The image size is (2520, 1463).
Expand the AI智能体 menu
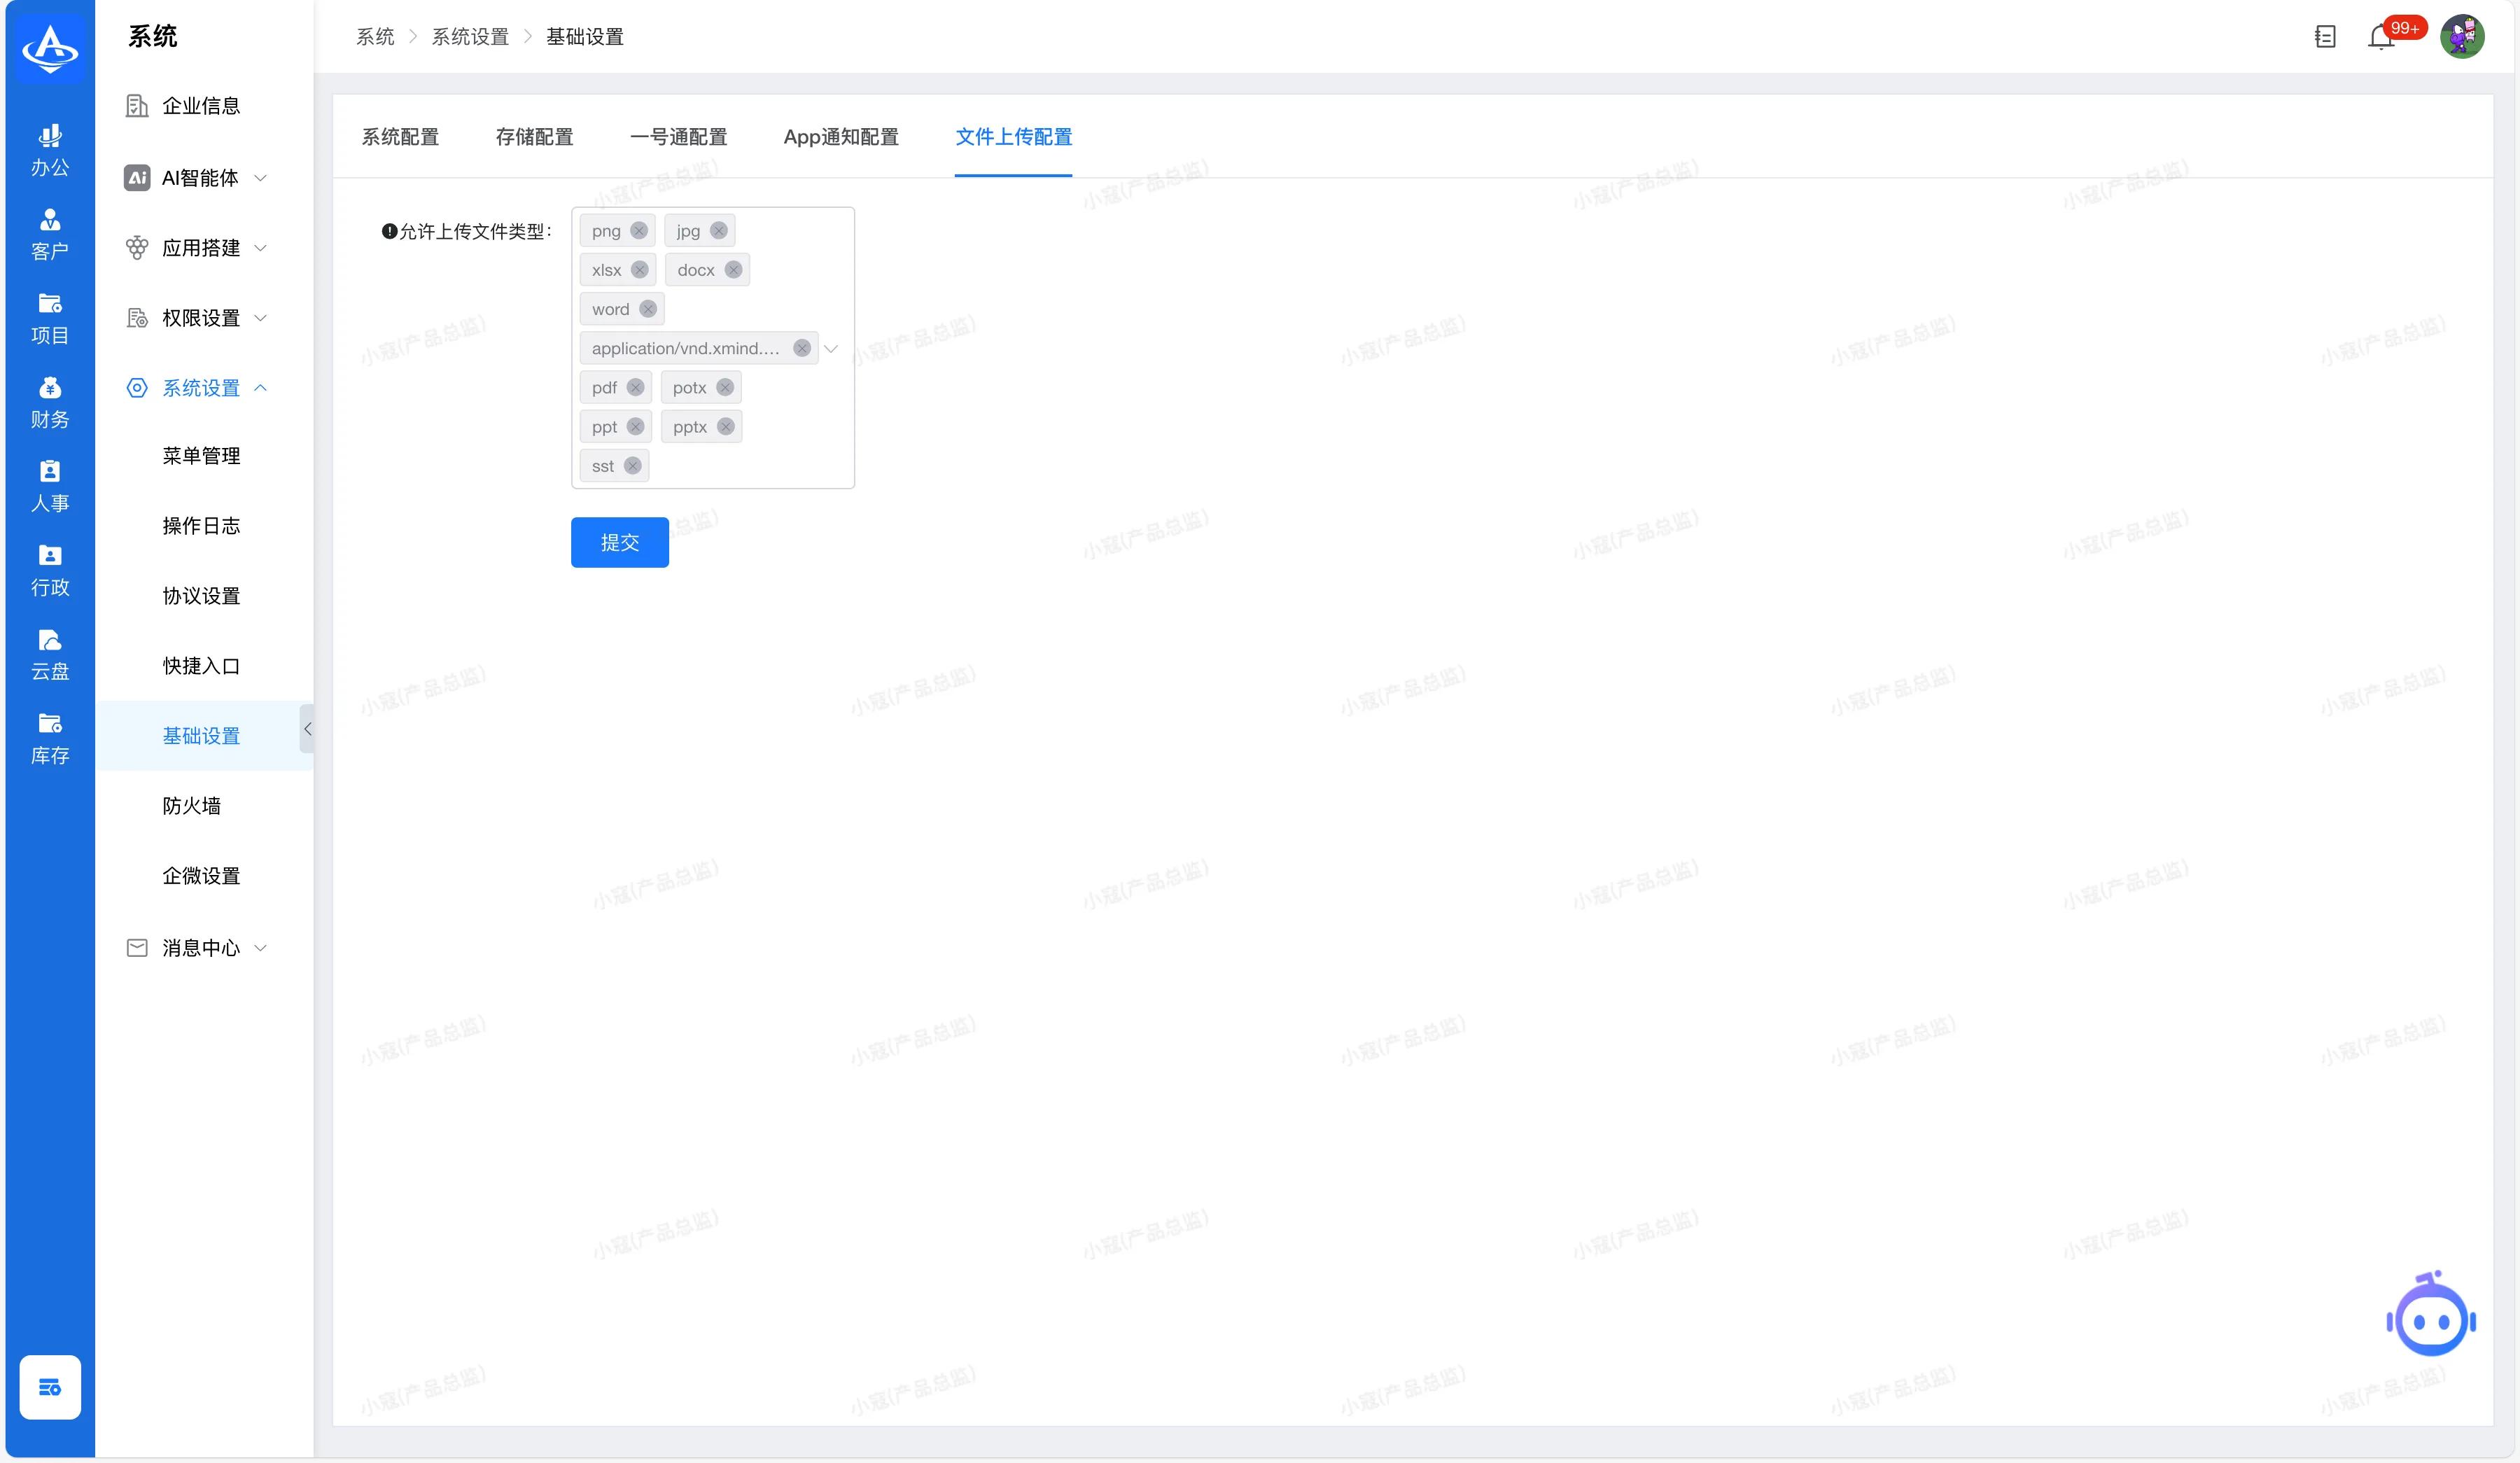coord(200,178)
